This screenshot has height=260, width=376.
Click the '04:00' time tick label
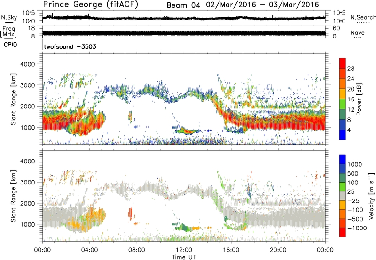(89, 250)
